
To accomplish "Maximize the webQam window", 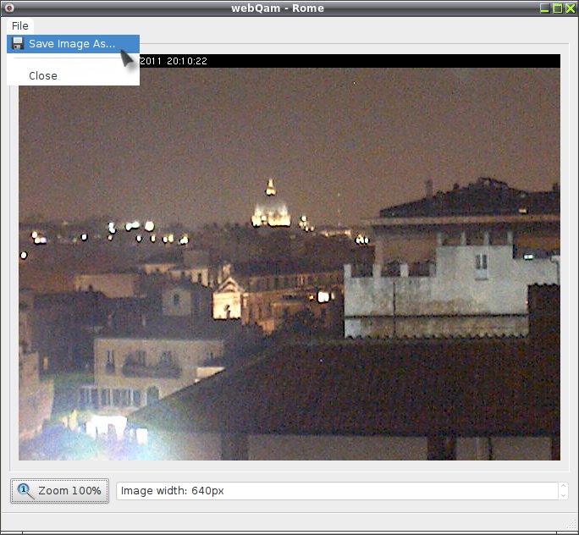I will (558, 8).
